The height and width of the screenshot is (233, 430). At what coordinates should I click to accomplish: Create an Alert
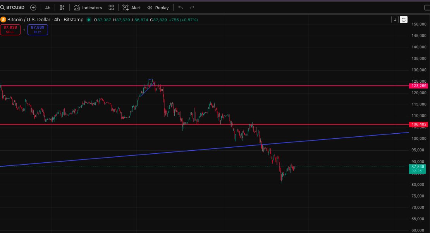pyautogui.click(x=132, y=8)
